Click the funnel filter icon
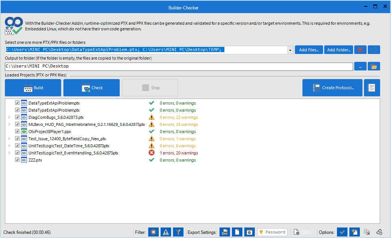Viewport: 391px width, 238px height. coord(178,232)
